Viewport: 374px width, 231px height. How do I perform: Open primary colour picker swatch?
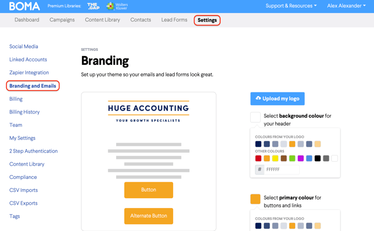pos(255,199)
